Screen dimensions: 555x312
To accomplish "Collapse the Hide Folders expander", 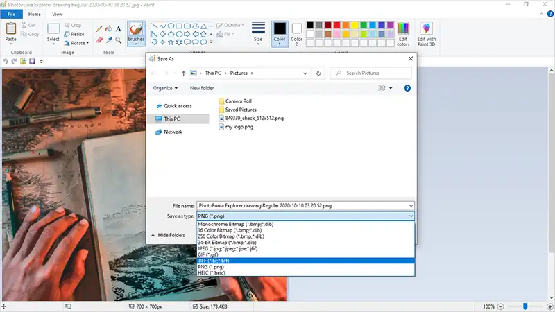I will [168, 235].
